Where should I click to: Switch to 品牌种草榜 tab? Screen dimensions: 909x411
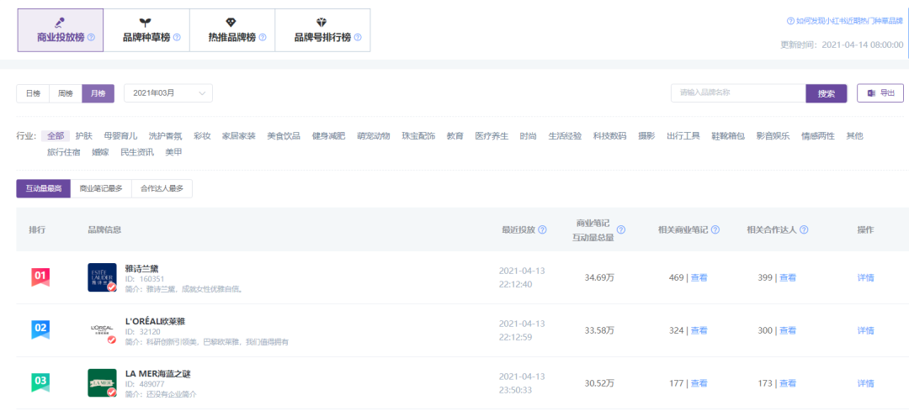(146, 30)
